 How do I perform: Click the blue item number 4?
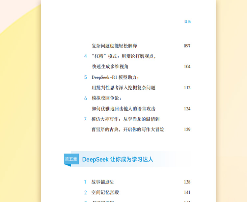pos(85,56)
